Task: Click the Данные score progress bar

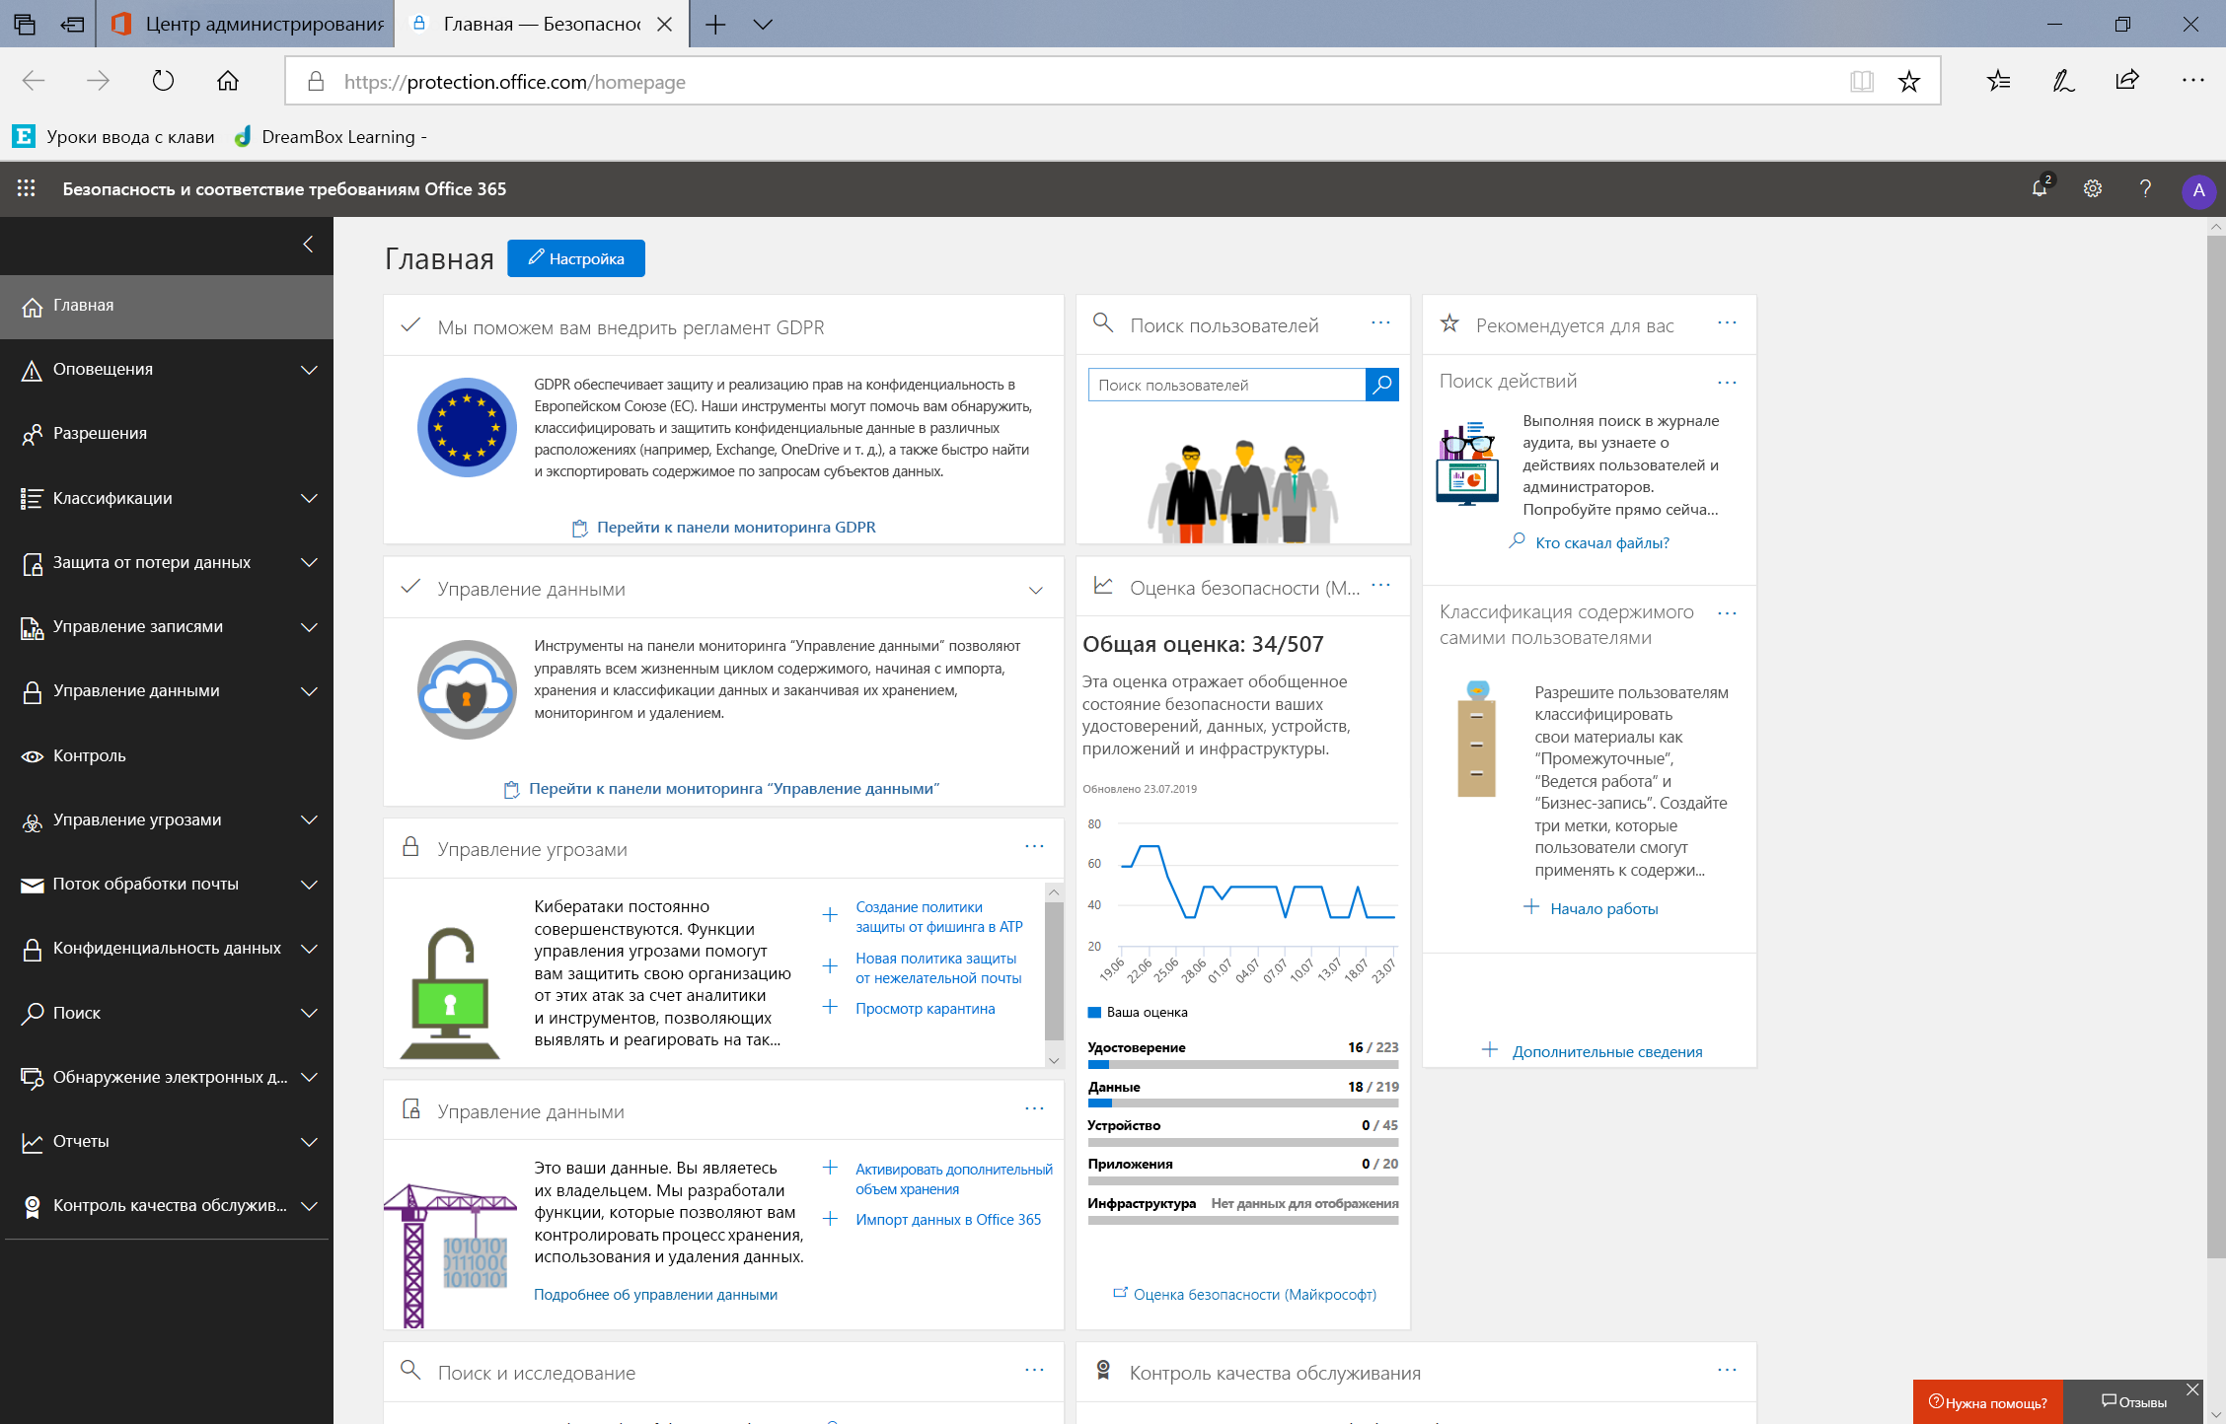Action: [x=1243, y=1104]
